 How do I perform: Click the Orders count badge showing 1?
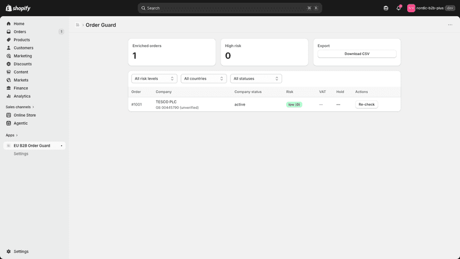pos(61,32)
